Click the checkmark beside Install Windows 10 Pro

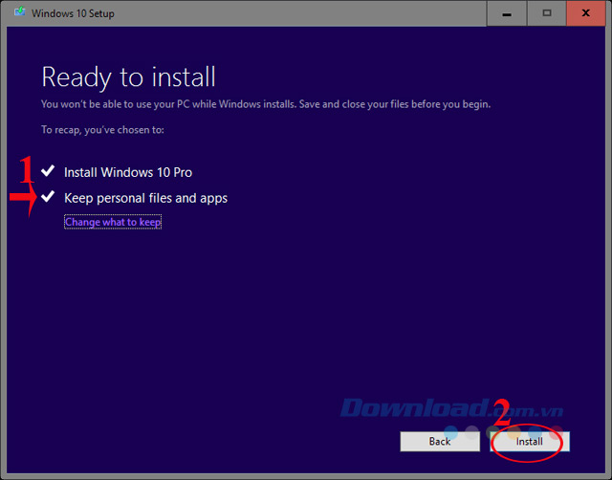pyautogui.click(x=48, y=170)
